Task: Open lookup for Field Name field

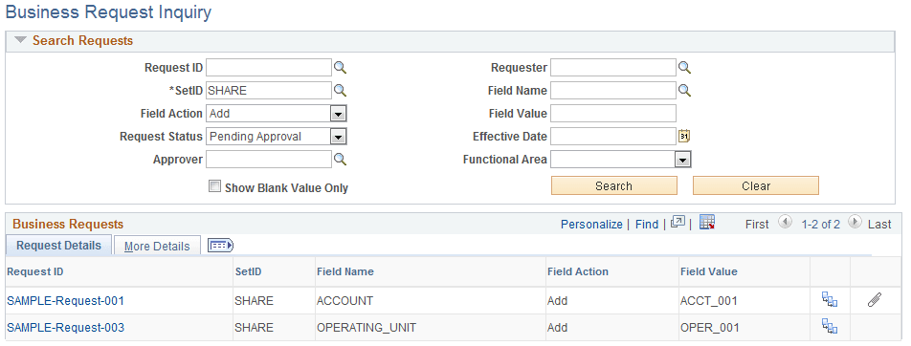Action: click(685, 91)
